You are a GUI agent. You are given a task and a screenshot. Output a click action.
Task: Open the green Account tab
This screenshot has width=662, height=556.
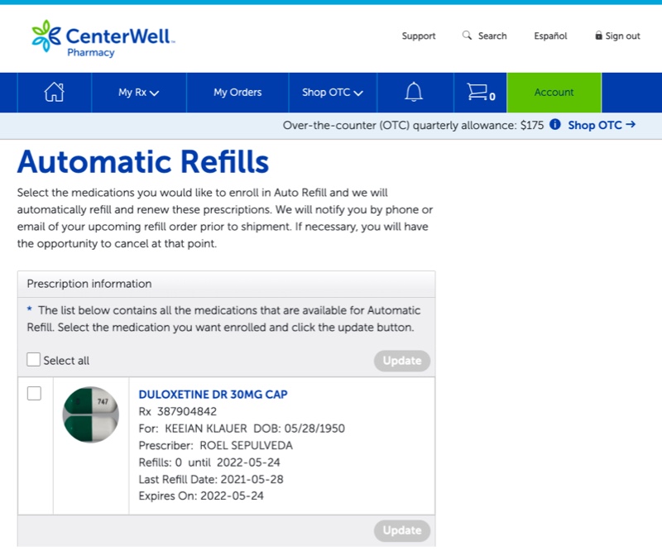point(554,93)
